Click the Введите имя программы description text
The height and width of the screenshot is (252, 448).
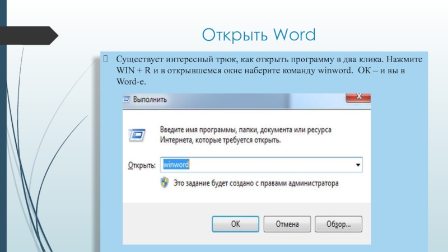click(x=245, y=135)
